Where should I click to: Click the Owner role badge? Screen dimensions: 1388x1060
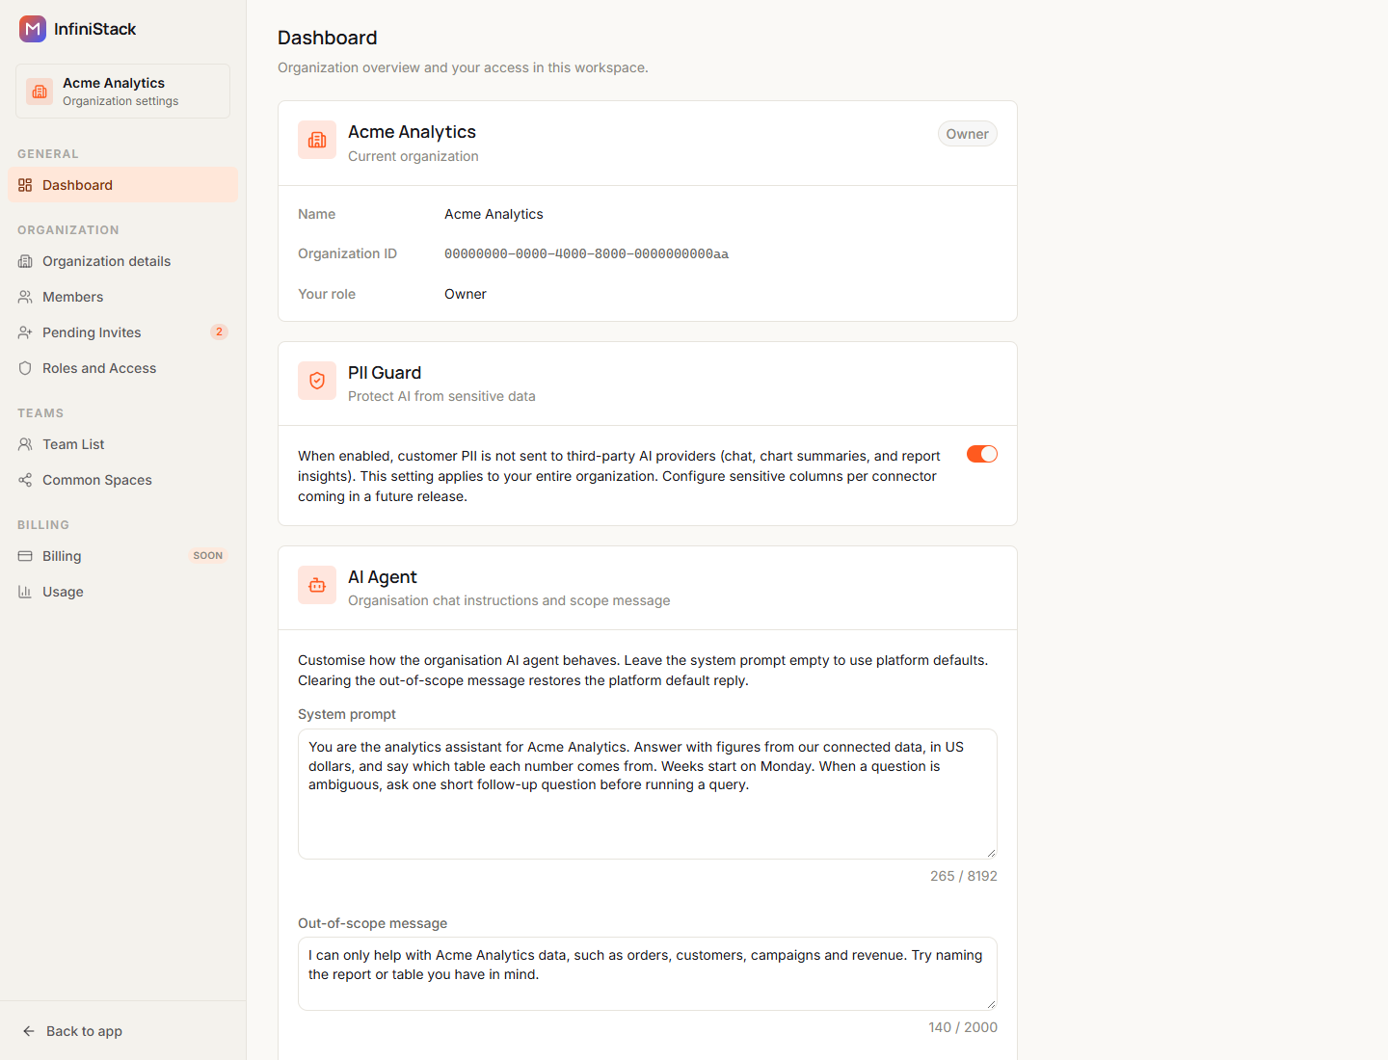click(x=967, y=134)
